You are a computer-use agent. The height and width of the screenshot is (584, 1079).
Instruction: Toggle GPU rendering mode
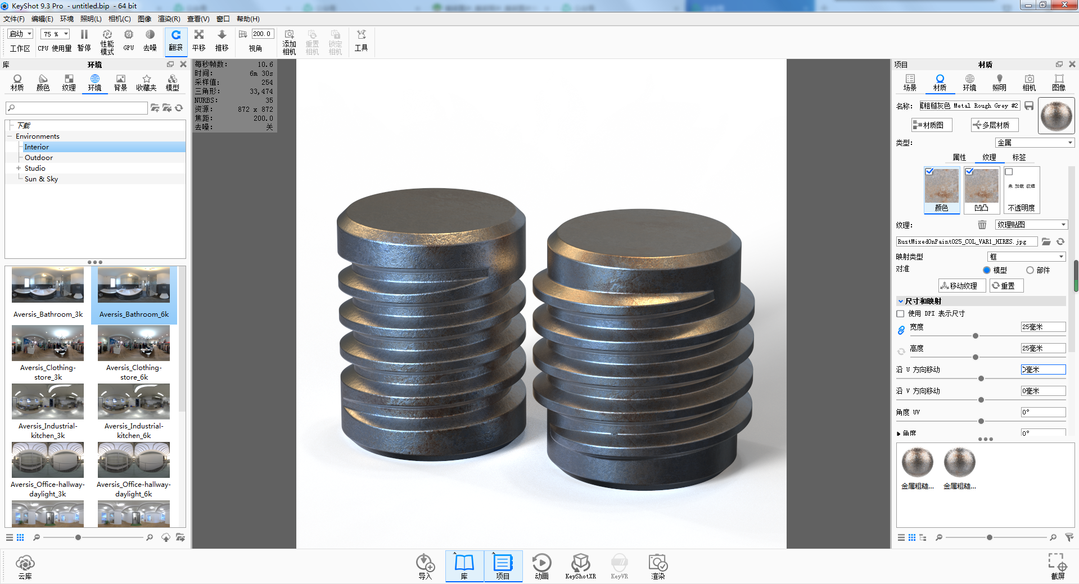129,41
